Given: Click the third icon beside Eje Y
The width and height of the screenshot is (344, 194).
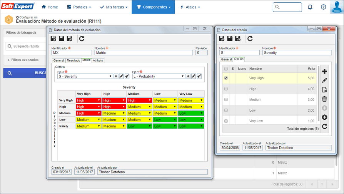Looking at the screenshot, I should [x=199, y=76].
